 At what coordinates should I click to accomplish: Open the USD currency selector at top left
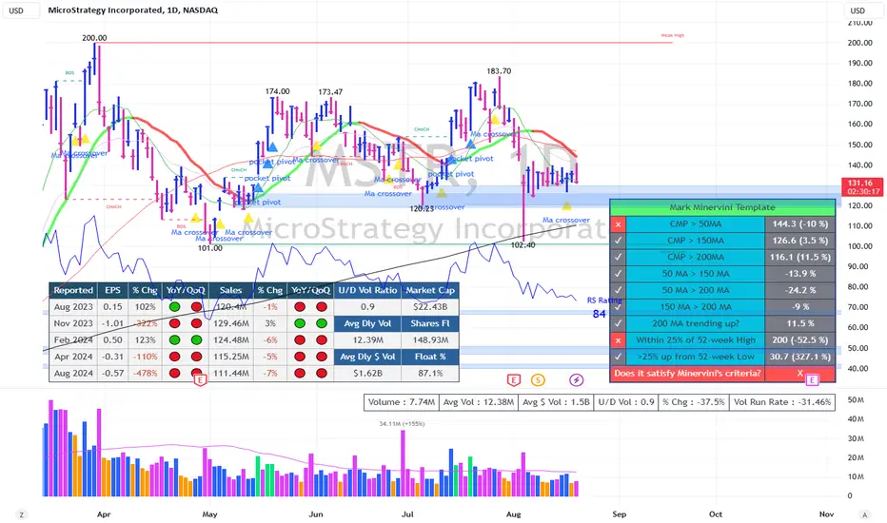21,10
